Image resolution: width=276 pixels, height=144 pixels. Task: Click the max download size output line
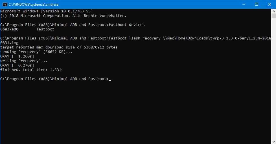click(x=59, y=47)
